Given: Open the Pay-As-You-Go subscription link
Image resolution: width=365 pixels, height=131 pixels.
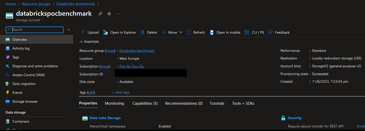Looking at the screenshot, I should [x=132, y=66].
